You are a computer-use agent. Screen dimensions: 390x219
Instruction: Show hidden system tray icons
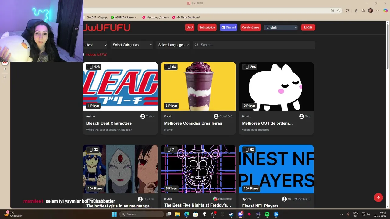[342, 214]
